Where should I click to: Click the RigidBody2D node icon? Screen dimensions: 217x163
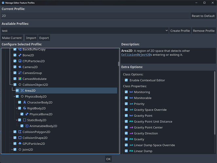click(25, 108)
